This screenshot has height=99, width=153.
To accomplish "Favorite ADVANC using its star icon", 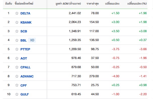I will coord(17,76).
